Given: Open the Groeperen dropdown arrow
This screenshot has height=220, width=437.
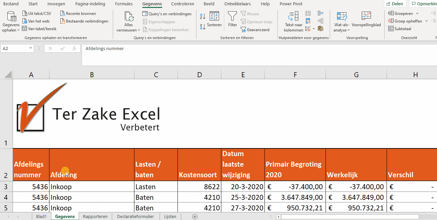Looking at the screenshot, I should click(417, 14).
